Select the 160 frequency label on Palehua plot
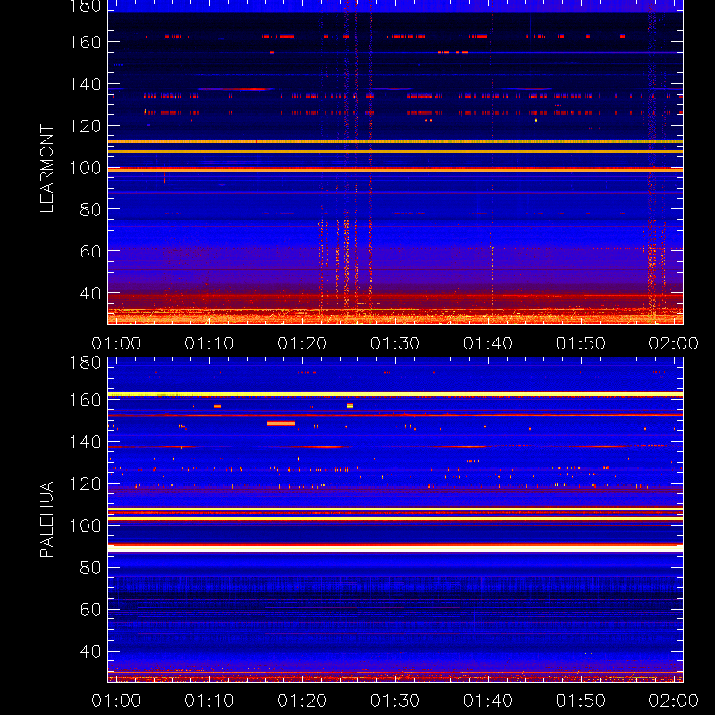 (85, 400)
